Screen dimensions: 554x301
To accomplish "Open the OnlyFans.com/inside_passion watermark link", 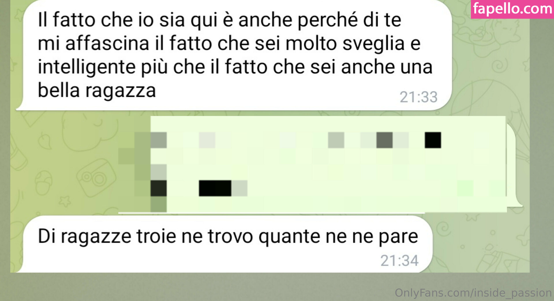I will click(x=473, y=293).
